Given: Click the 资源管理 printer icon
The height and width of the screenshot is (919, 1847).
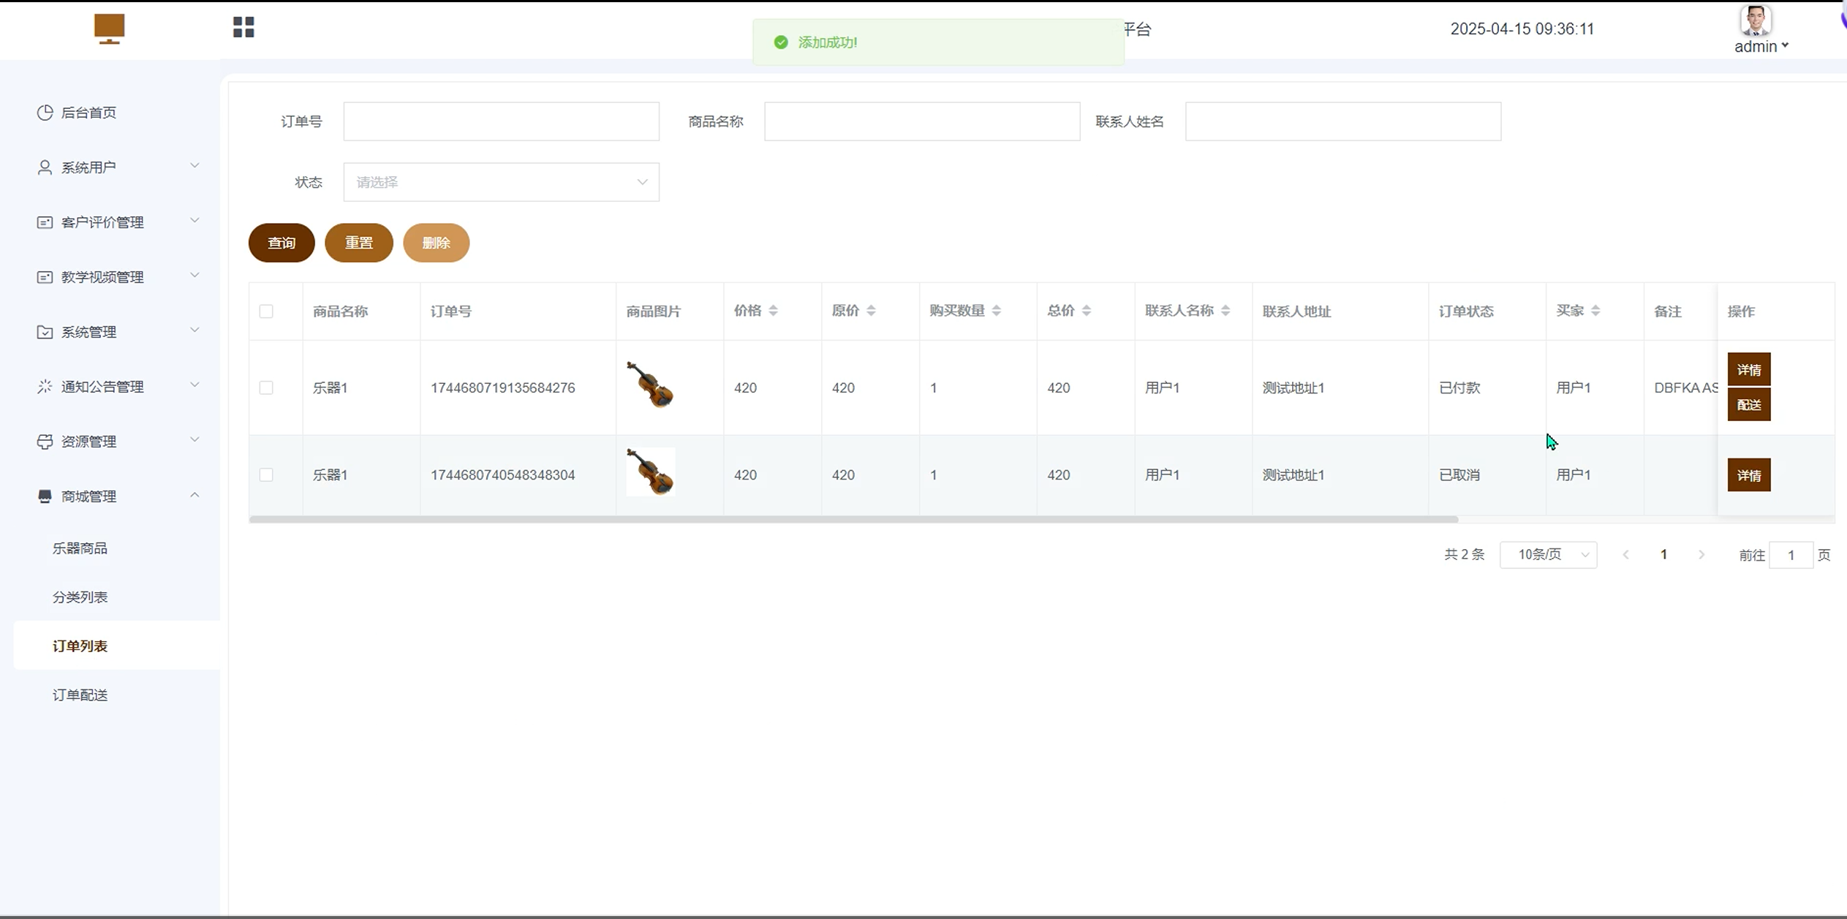Looking at the screenshot, I should tap(45, 442).
